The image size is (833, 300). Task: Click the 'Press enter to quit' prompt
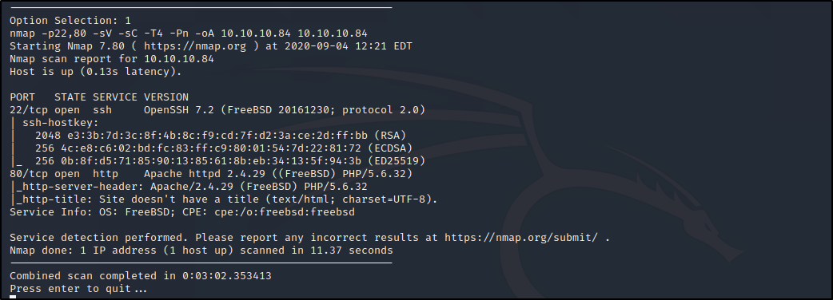[78, 288]
